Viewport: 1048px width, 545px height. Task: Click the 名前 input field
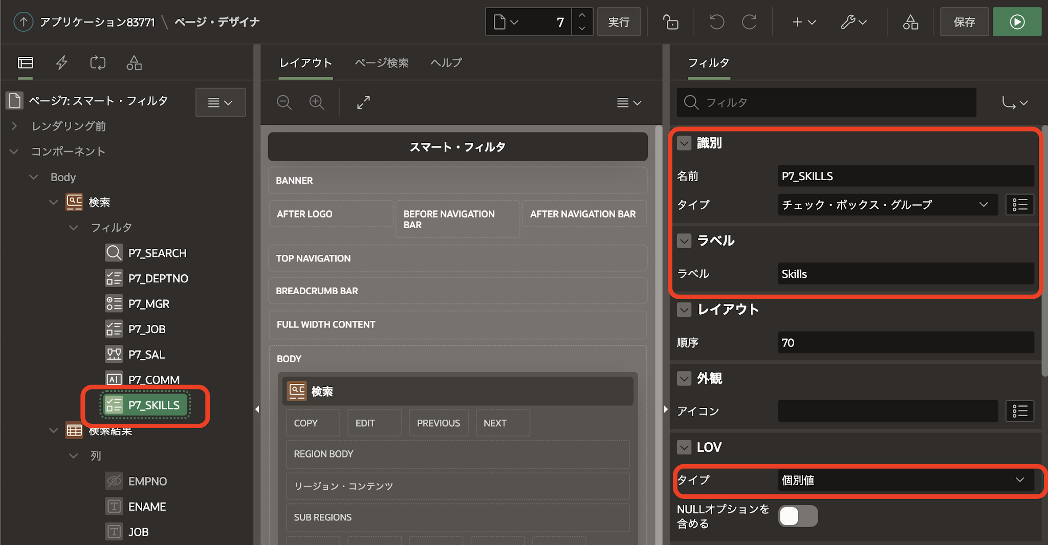click(906, 176)
